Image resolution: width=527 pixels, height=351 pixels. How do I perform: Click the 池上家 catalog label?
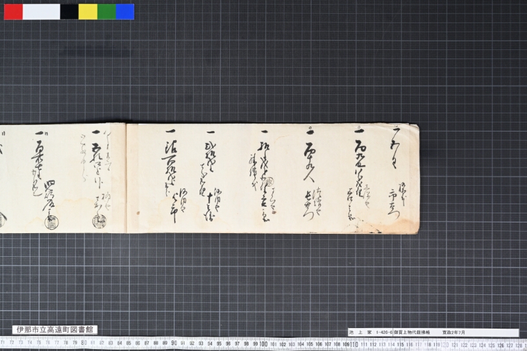[x=360, y=332]
